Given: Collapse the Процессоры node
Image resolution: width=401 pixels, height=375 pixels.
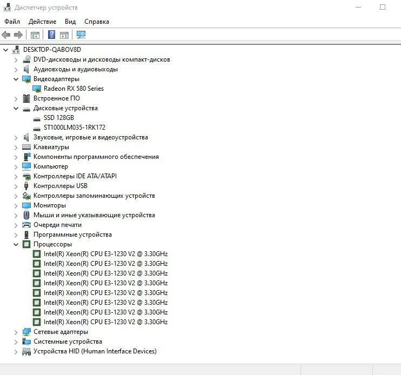Looking at the screenshot, I should pos(16,245).
